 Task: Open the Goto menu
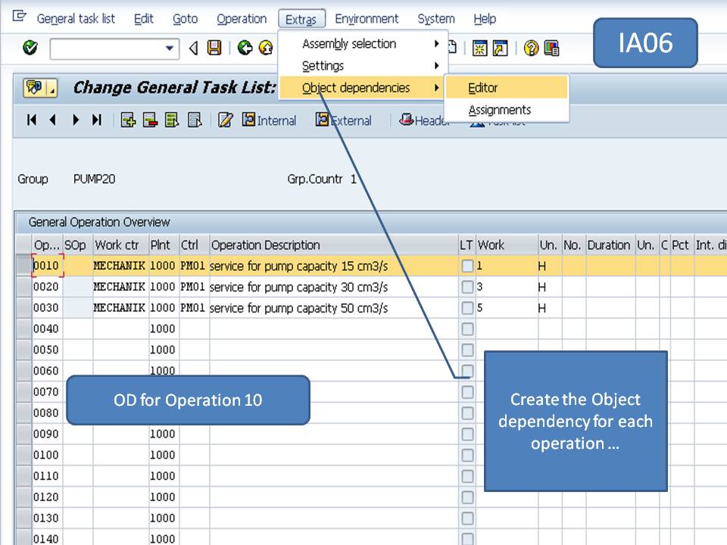point(185,18)
